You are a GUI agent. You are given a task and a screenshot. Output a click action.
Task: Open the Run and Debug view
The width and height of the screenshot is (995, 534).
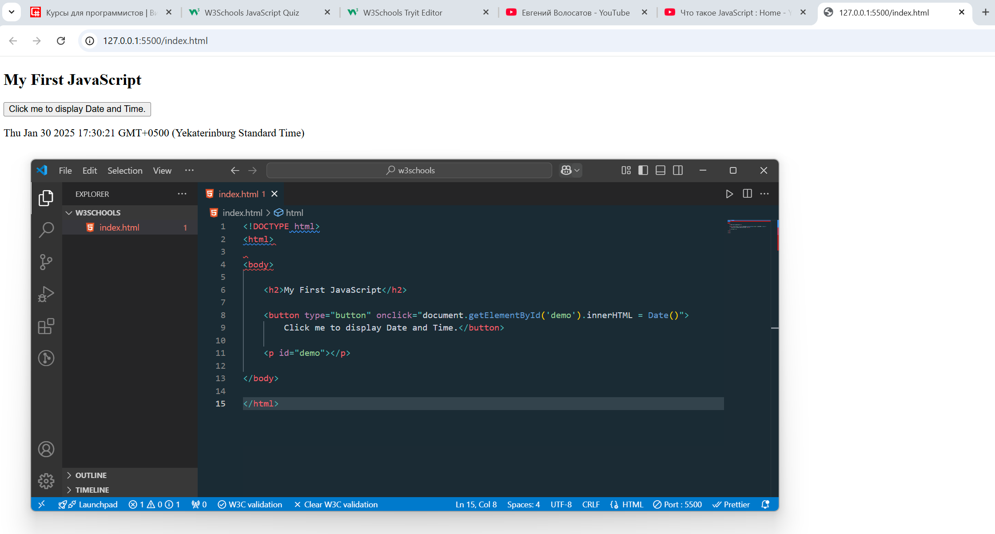click(46, 294)
